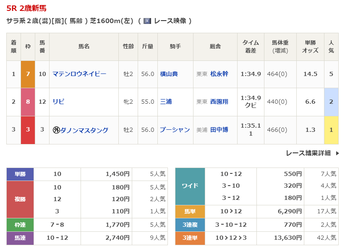The image size is (345, 249).
Task: Open horse リピ profile page
Action: coord(58,102)
